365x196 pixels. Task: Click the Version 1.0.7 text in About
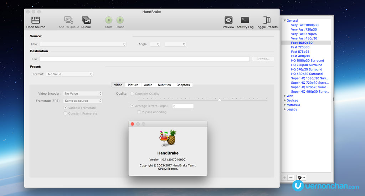(168, 160)
